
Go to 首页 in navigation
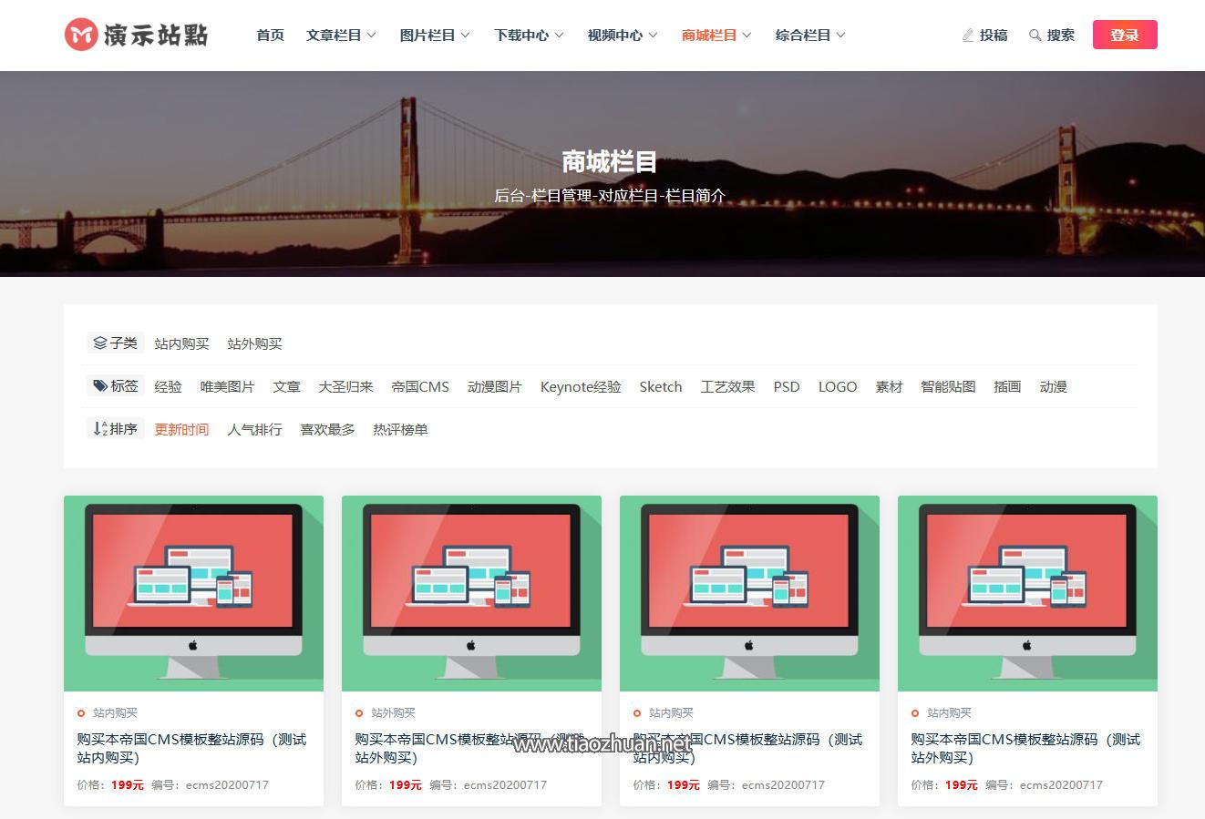[x=270, y=36]
